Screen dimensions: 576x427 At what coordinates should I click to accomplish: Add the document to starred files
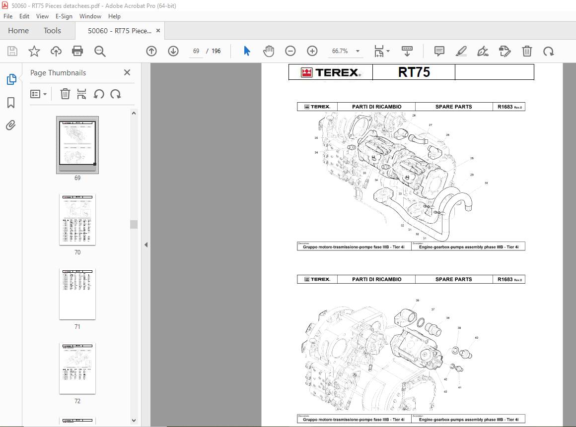pos(34,51)
